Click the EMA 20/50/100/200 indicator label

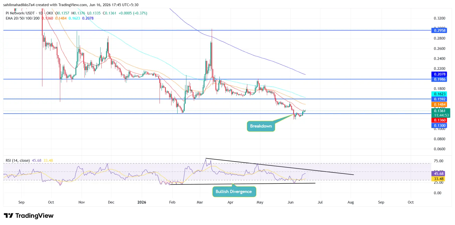pyautogui.click(x=23, y=18)
